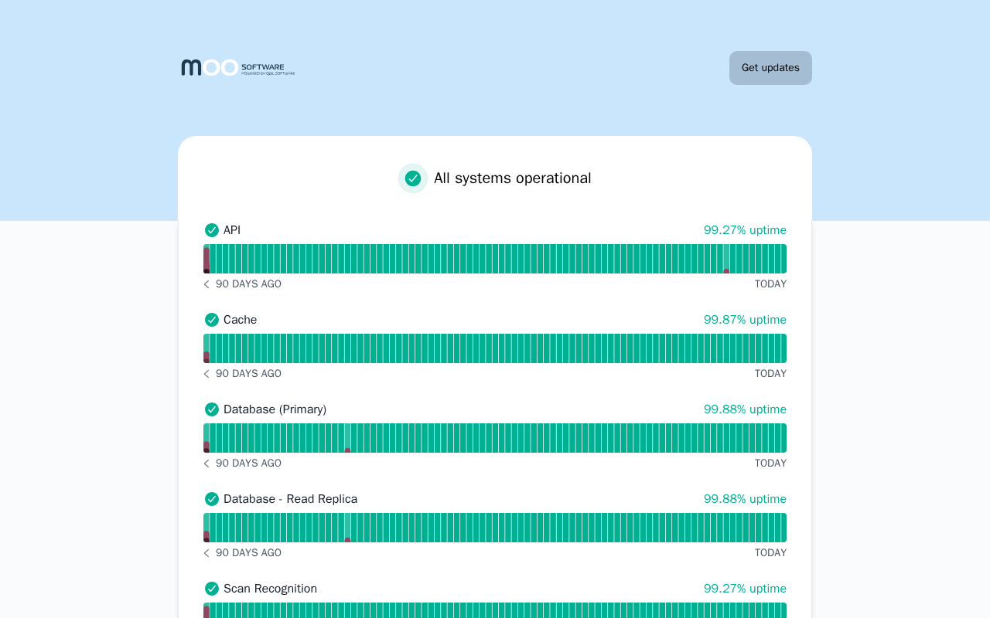Open the Get updates button
This screenshot has height=618, width=990.
pos(770,68)
